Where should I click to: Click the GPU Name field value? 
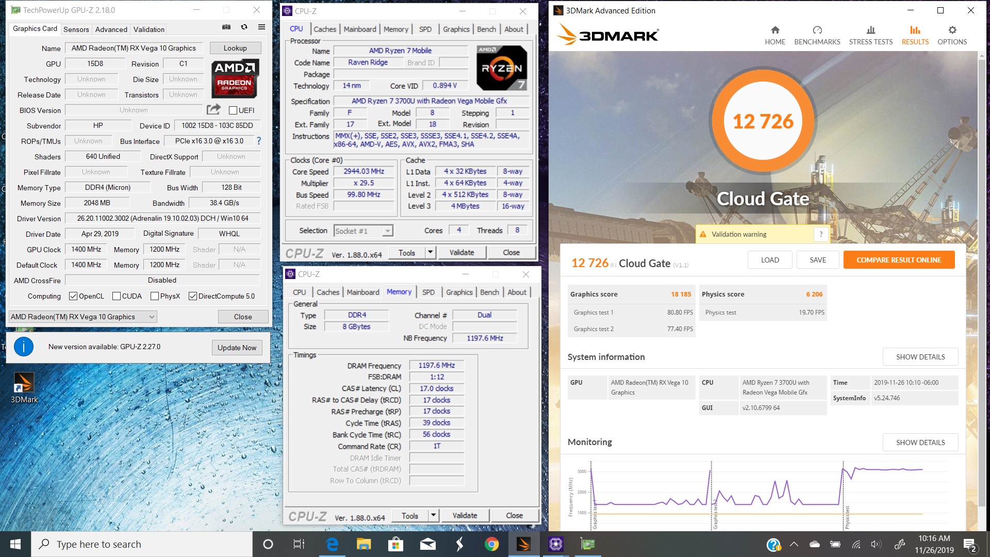pos(134,48)
